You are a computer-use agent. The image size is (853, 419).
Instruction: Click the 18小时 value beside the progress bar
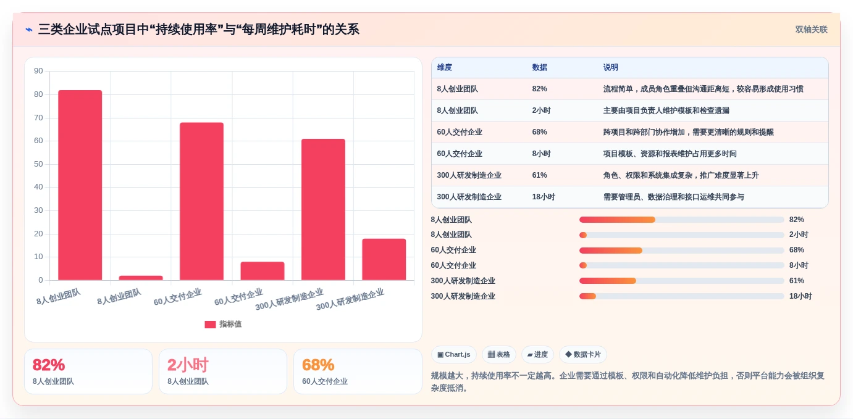click(800, 296)
